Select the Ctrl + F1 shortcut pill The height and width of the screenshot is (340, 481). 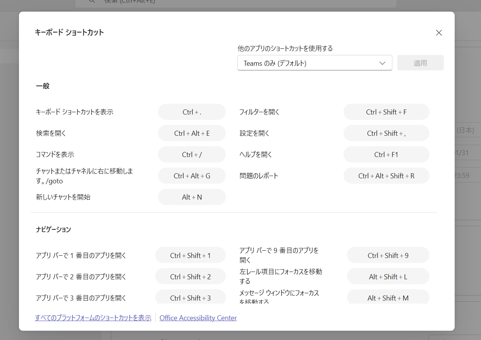coord(386,155)
